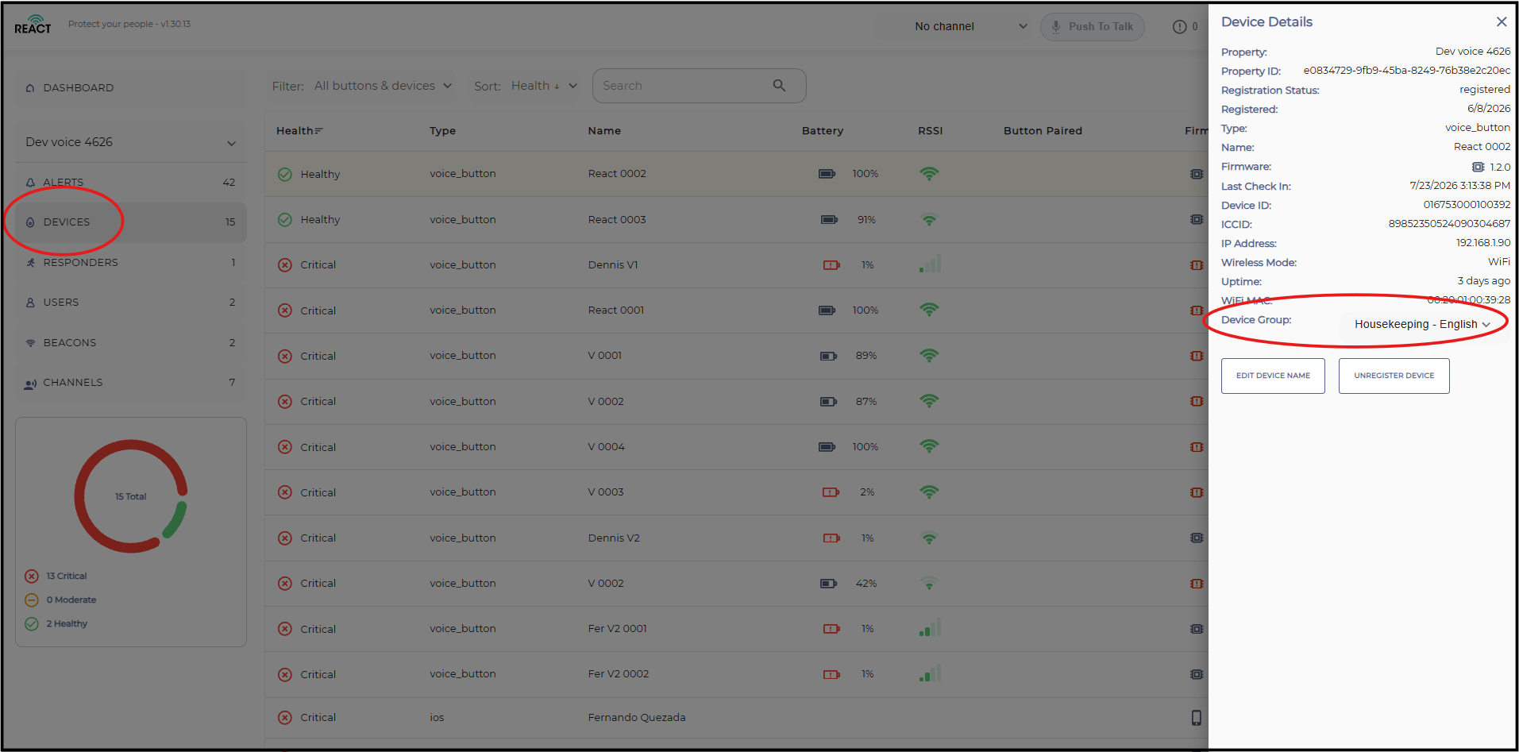Click the Unregister Device button
Screen dimensions: 1519x752
[x=1394, y=376]
